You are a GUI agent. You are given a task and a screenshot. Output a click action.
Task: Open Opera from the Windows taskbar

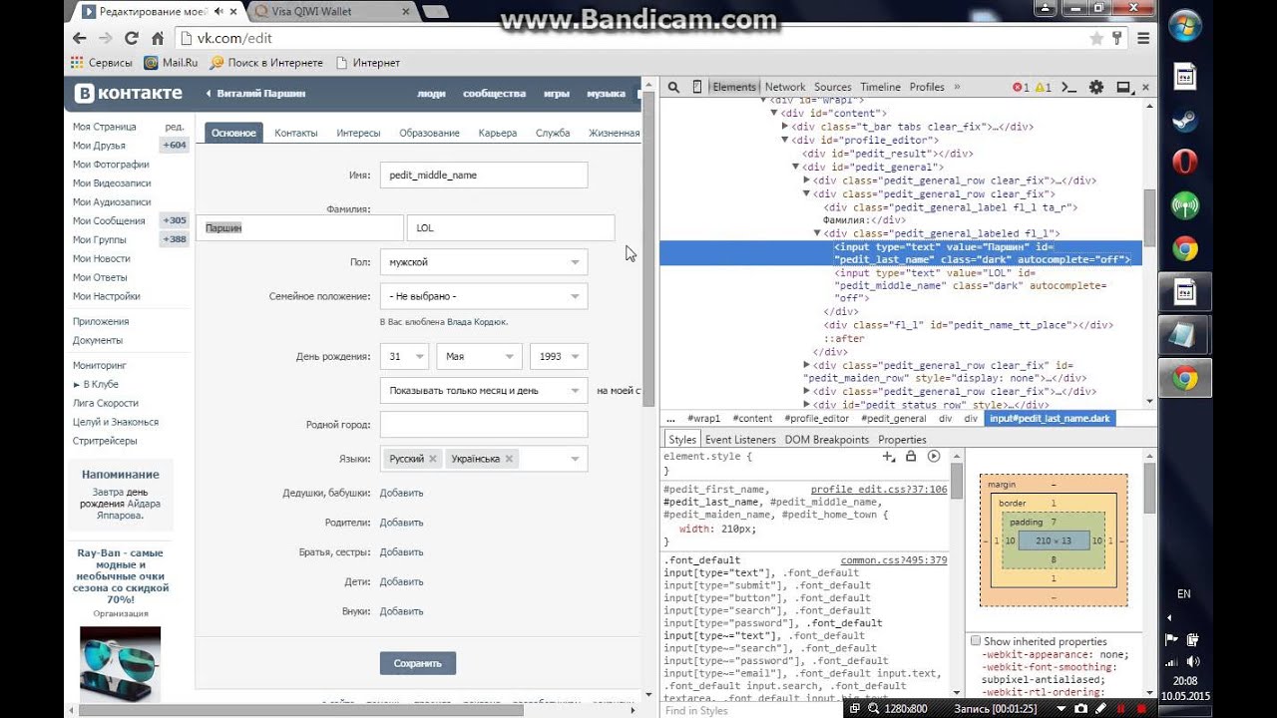pyautogui.click(x=1184, y=162)
